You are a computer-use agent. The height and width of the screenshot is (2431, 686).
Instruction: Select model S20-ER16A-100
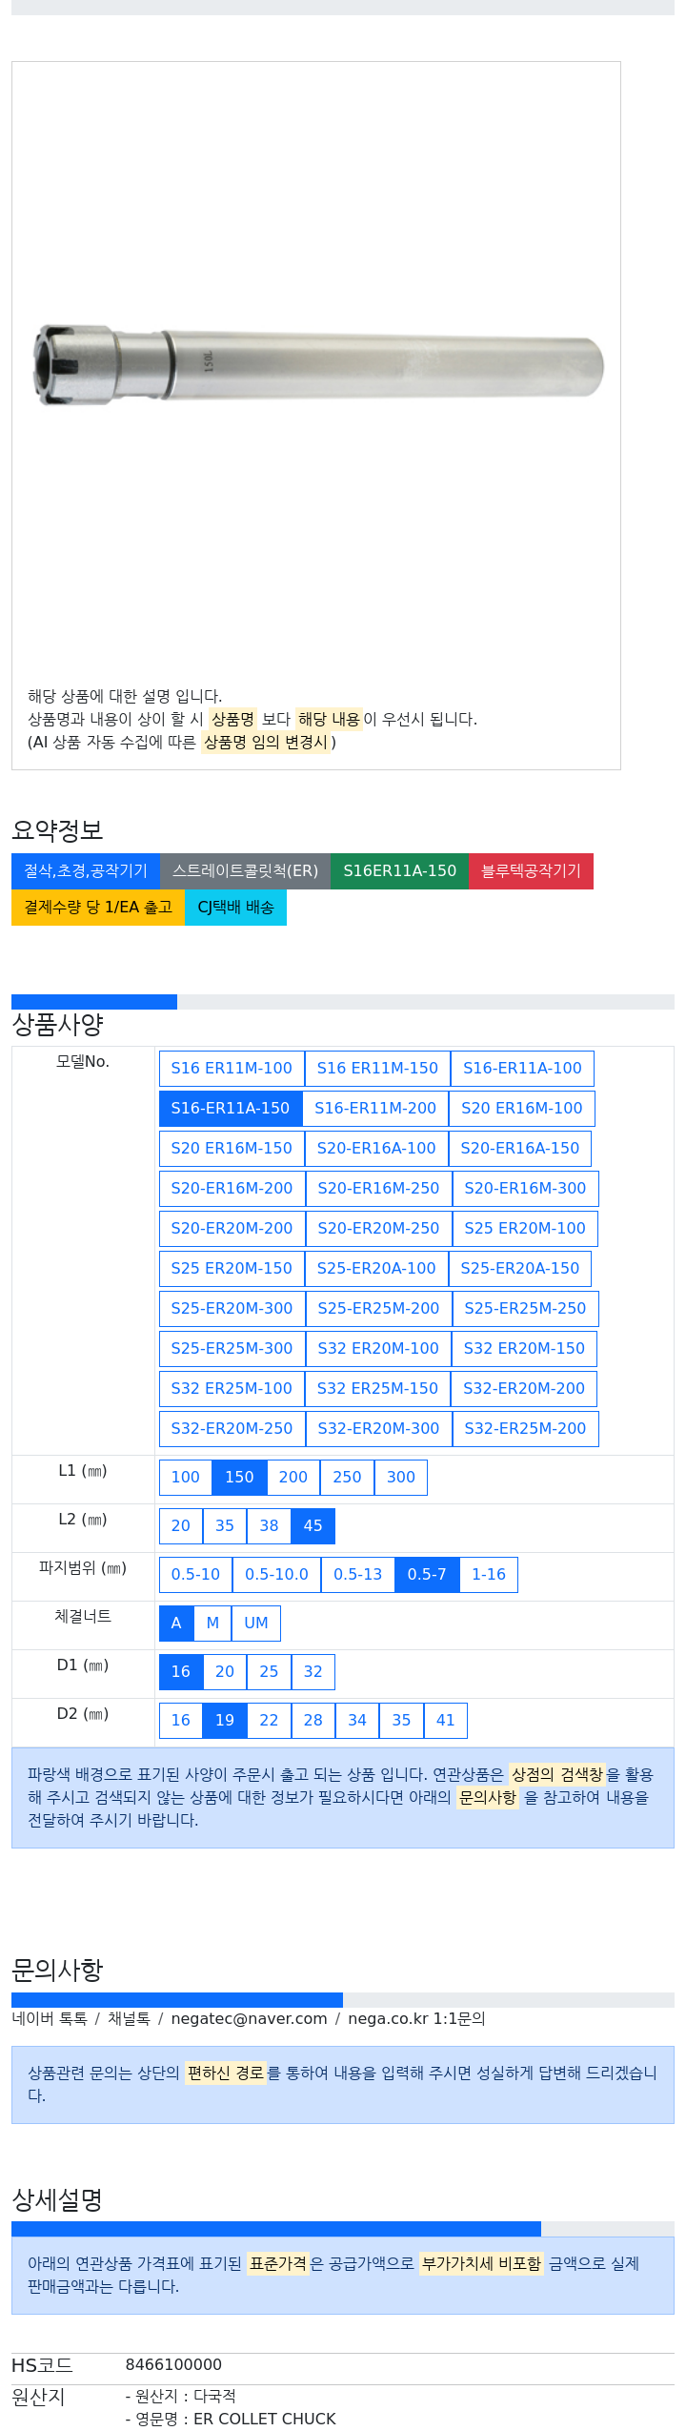coord(376,1148)
